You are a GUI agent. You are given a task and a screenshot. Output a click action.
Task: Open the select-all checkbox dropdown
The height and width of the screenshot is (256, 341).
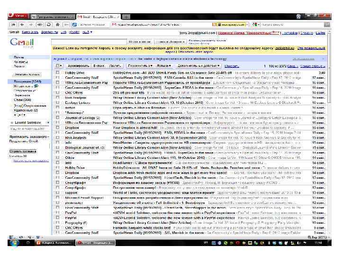pos(59,66)
